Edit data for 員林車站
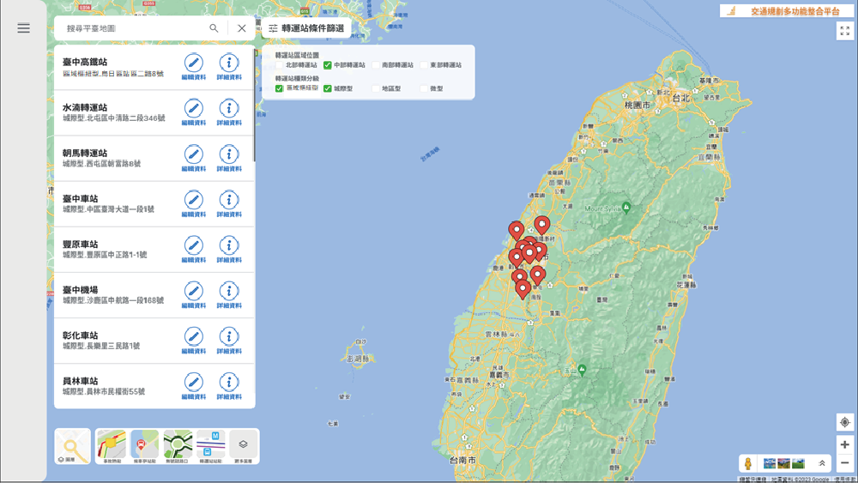Viewport: 858px width, 483px height. point(194,386)
